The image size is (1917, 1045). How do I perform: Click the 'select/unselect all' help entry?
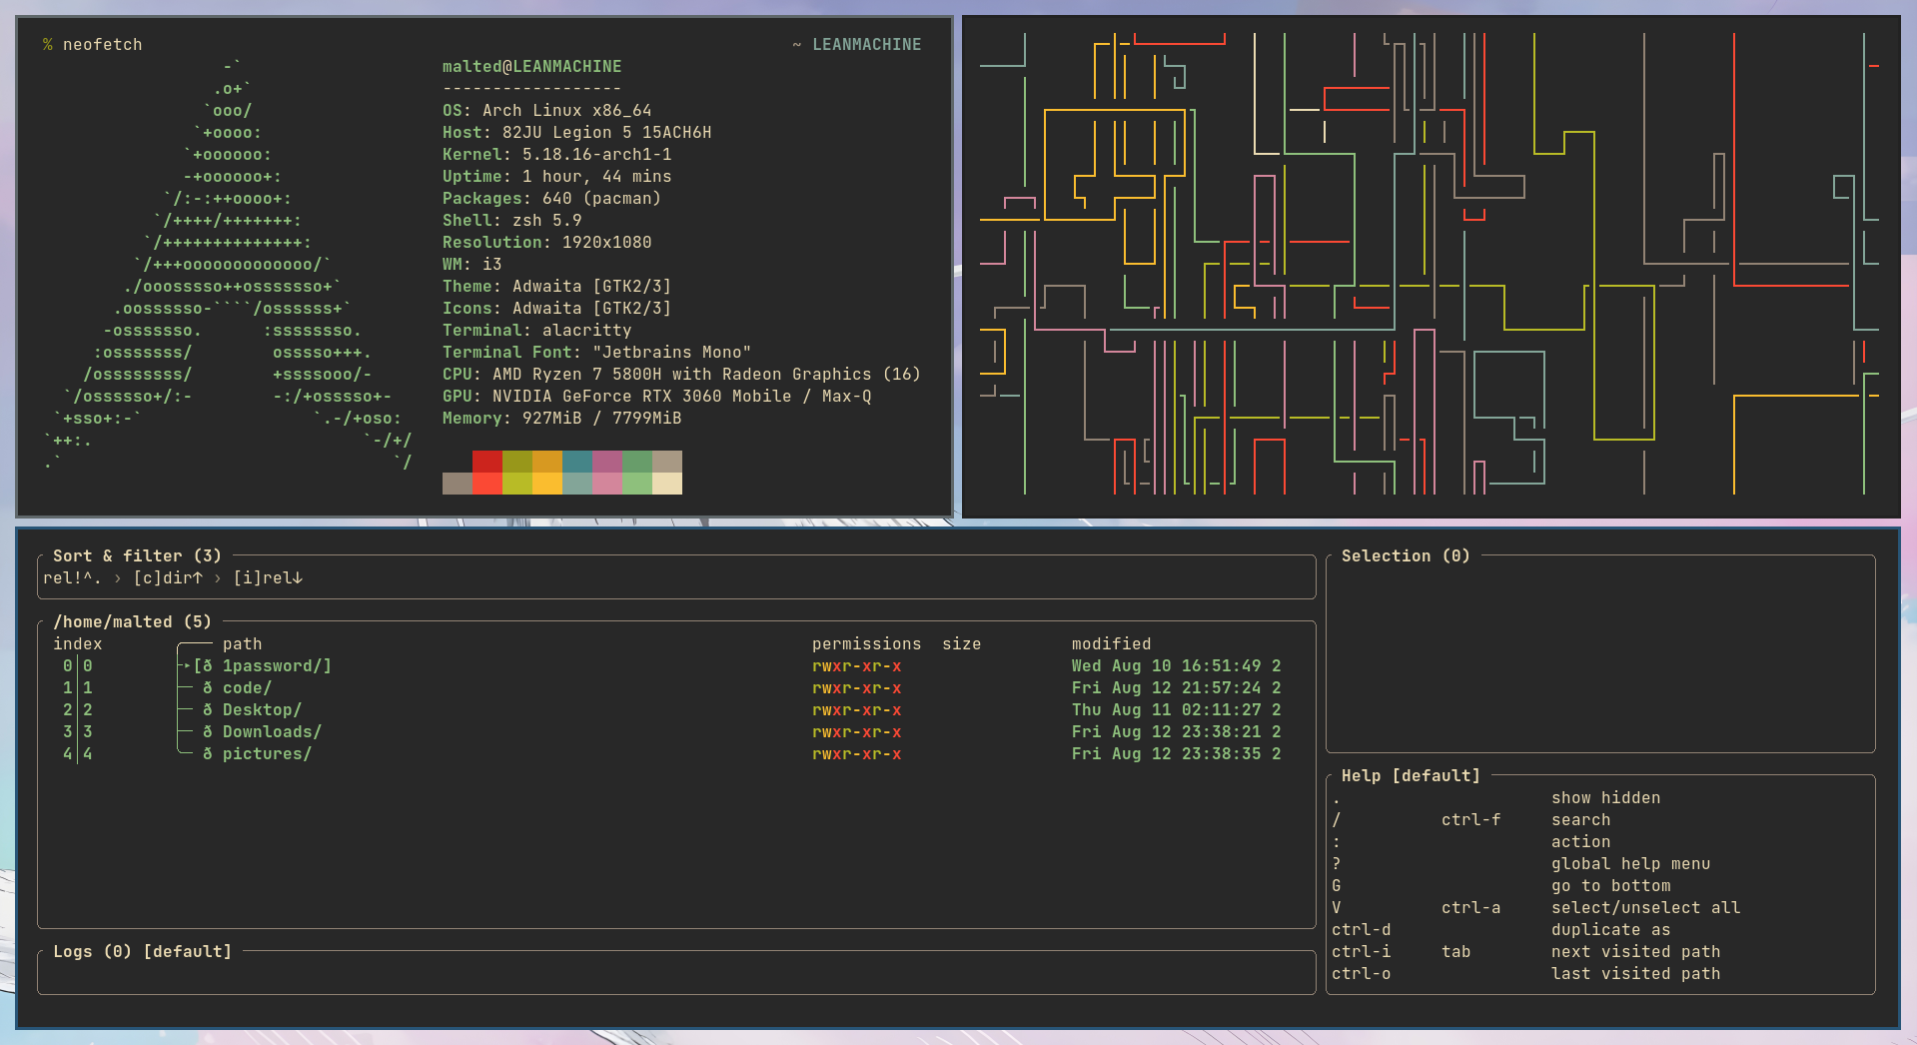click(1645, 908)
